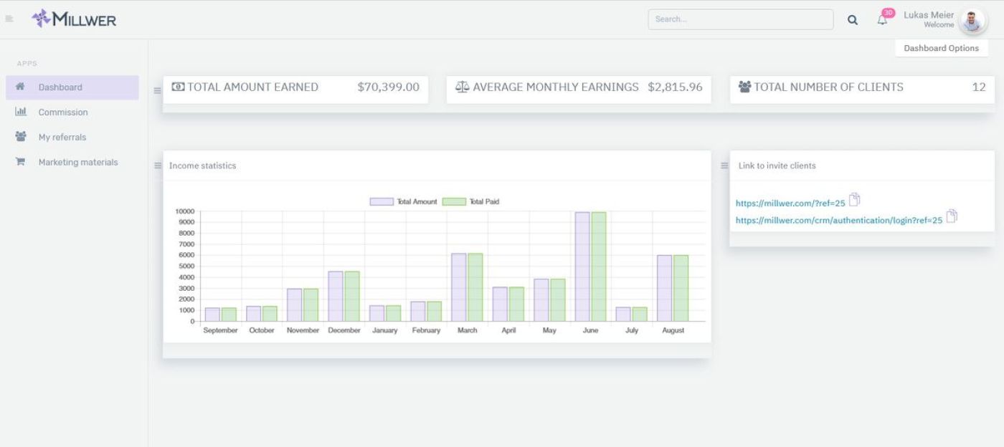Copy the CRM login referral link
Image resolution: width=1004 pixels, height=447 pixels.
coord(952,216)
